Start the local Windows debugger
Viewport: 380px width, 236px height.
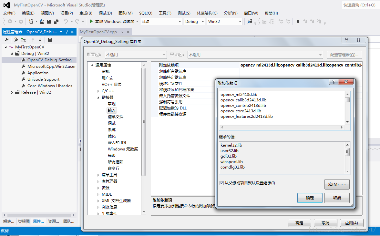coord(112,22)
